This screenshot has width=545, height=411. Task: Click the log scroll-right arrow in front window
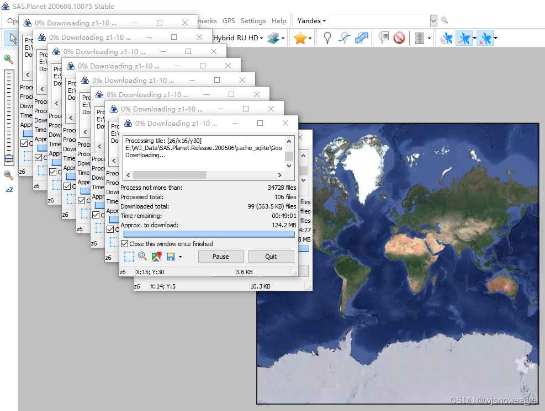[280, 175]
